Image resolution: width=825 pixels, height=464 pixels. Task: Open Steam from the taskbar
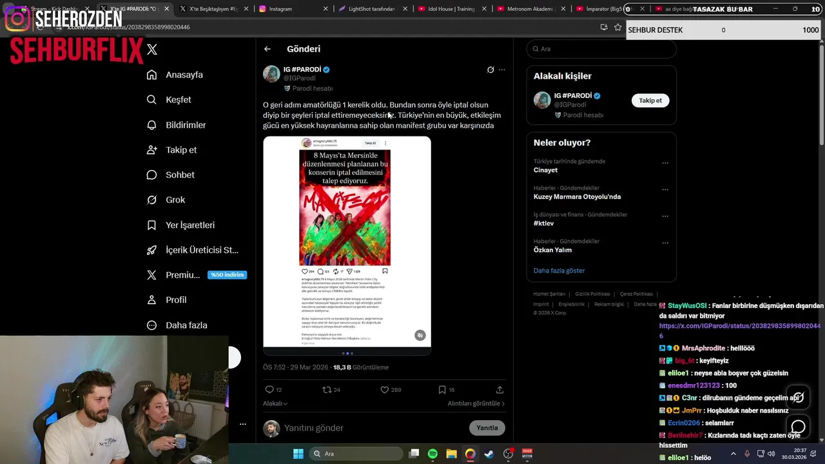pyautogui.click(x=489, y=454)
